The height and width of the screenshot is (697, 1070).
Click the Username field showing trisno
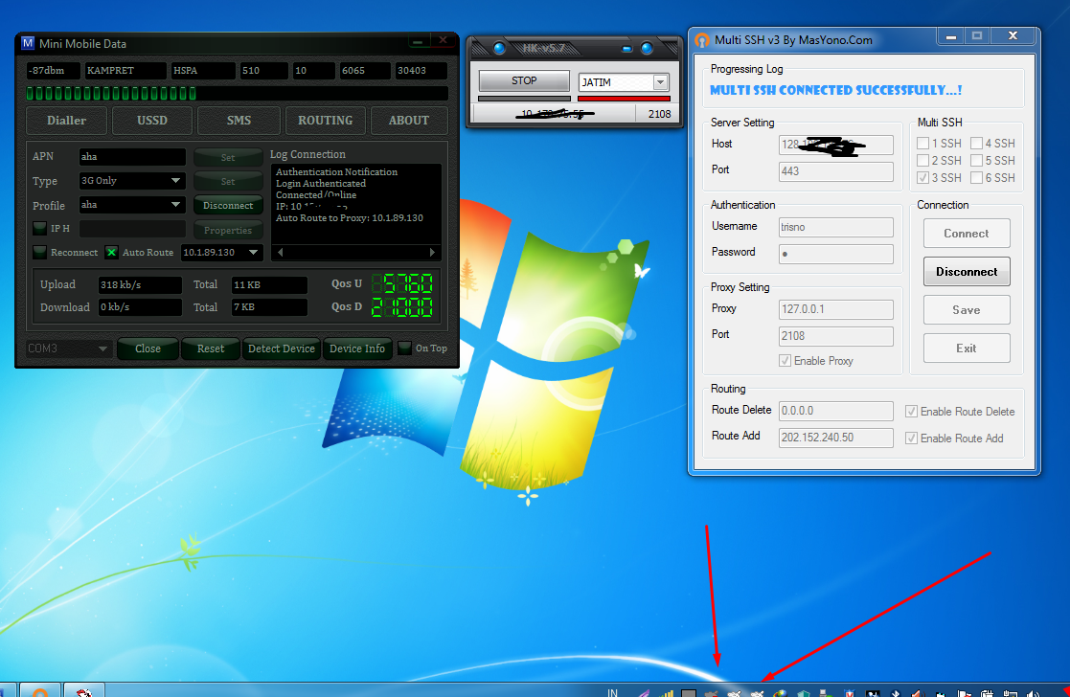[x=836, y=227]
